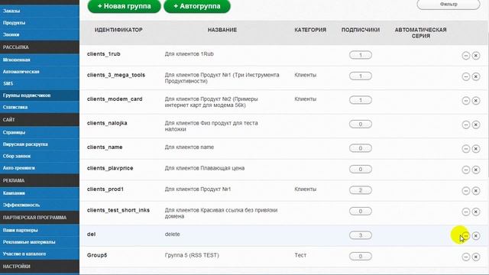This screenshot has height=275, width=489.
Task: Click minus icon in clients_name row
Action: pyautogui.click(x=466, y=148)
